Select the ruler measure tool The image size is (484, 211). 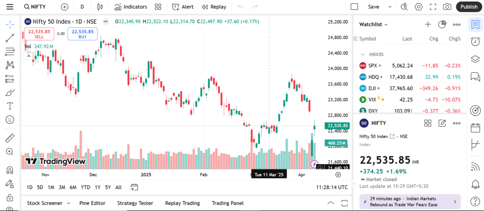(9, 139)
